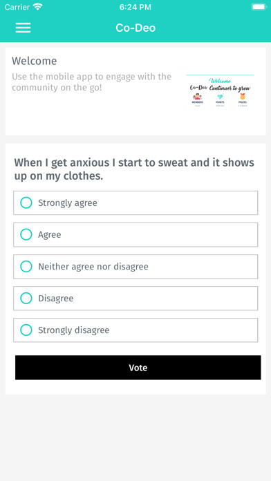Image resolution: width=271 pixels, height=481 pixels.
Task: Click the Members icon in banner
Action: click(197, 97)
